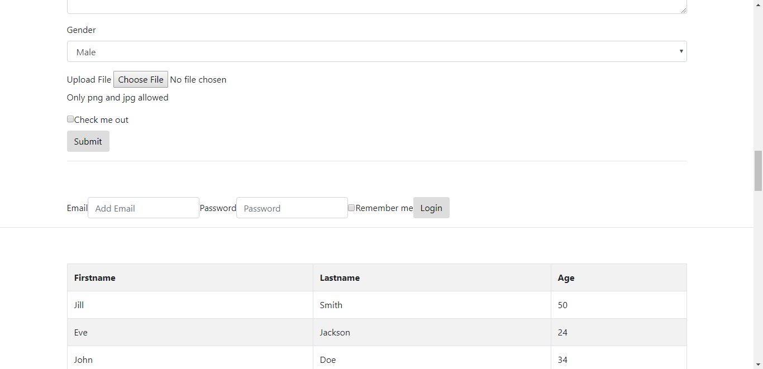Check the "Check me out" checkbox
The image size is (763, 369).
(70, 119)
